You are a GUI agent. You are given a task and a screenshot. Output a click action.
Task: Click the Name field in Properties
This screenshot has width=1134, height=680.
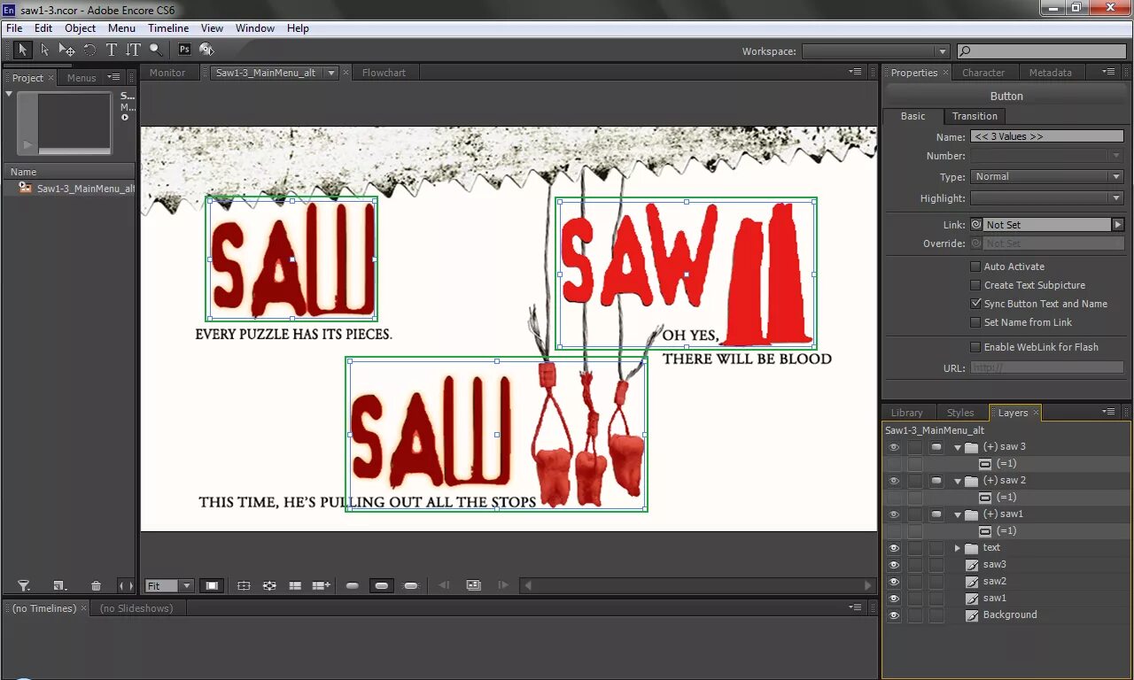pyautogui.click(x=1047, y=137)
